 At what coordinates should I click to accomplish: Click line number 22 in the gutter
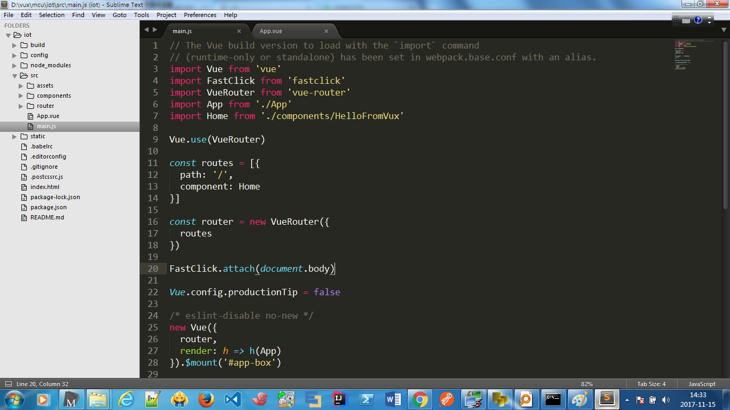153,292
